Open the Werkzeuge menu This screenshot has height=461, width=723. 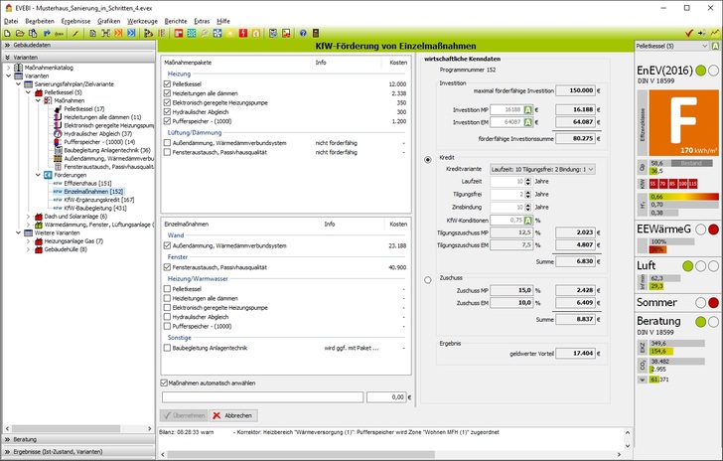142,20
